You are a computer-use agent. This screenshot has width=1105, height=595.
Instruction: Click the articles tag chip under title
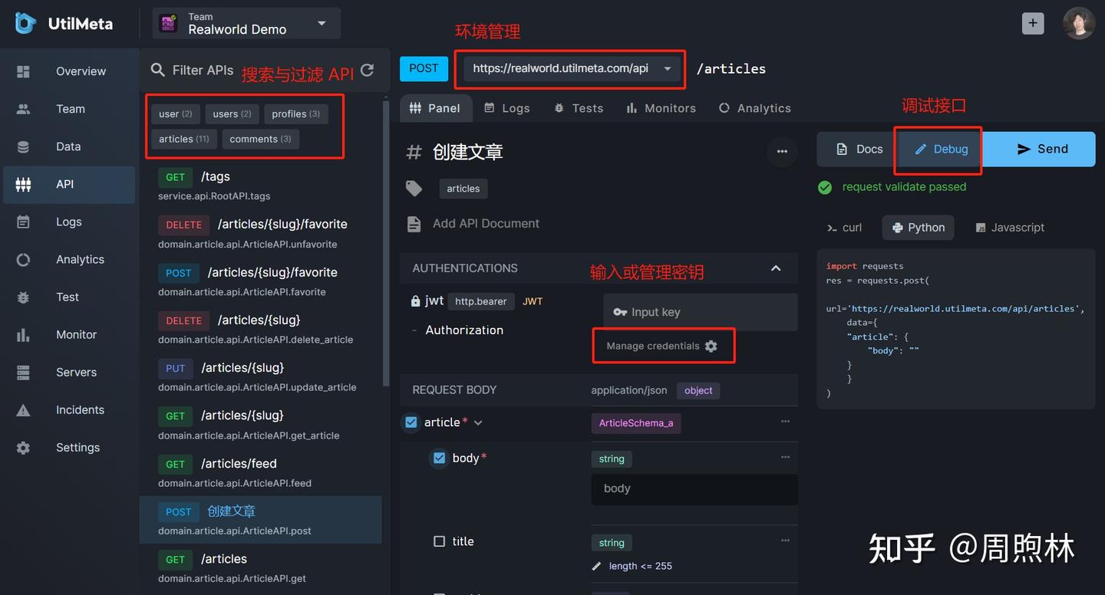click(463, 189)
